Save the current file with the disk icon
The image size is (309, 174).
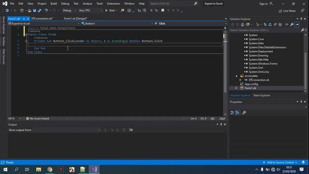[34, 11]
